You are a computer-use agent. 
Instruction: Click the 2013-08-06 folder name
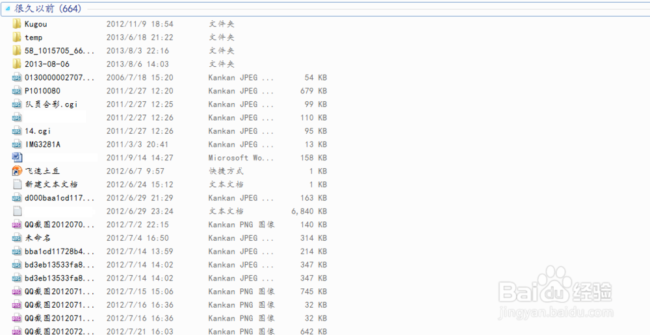click(x=47, y=64)
